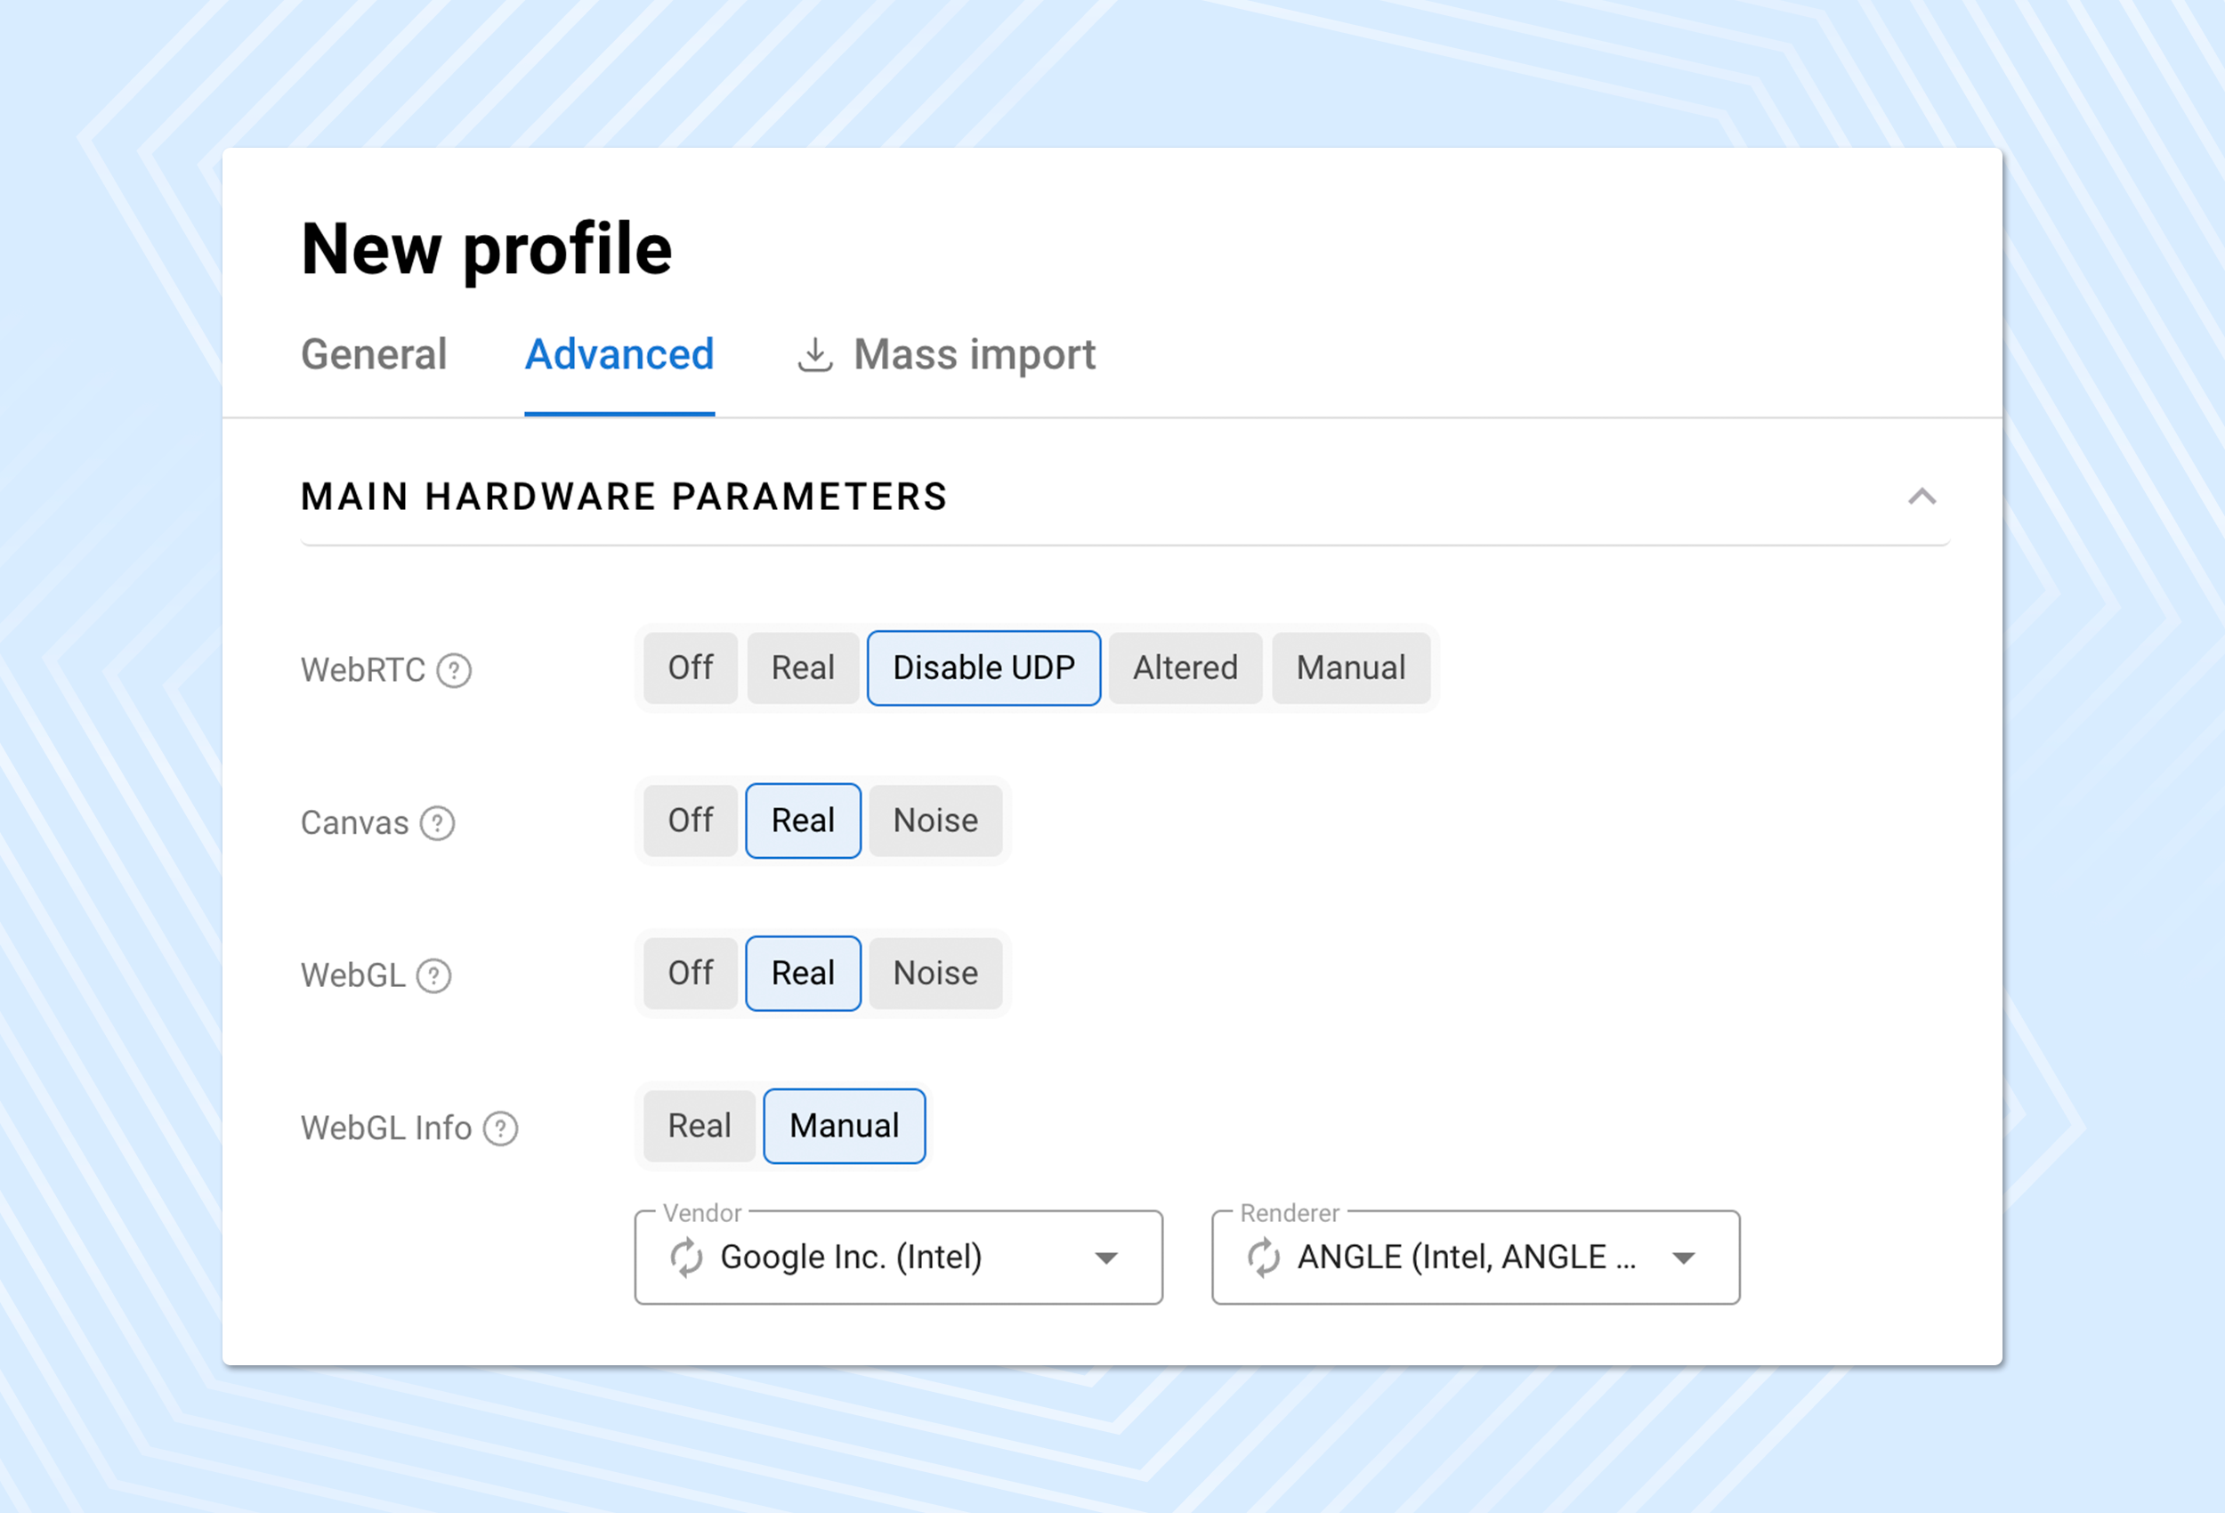Screen dimensions: 2225x1513
Task: Click the Renderer refresh randomize icon
Action: click(x=1264, y=1258)
